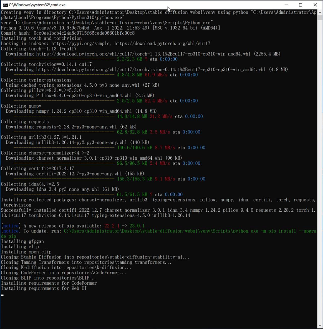Click the '61.5/61.5 kB' progress text
This screenshot has width=323, height=329.
point(132,195)
